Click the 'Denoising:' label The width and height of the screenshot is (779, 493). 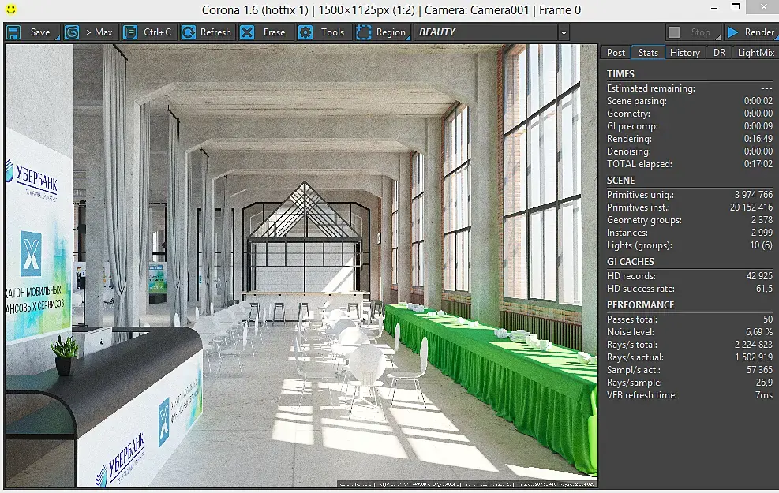coord(628,151)
